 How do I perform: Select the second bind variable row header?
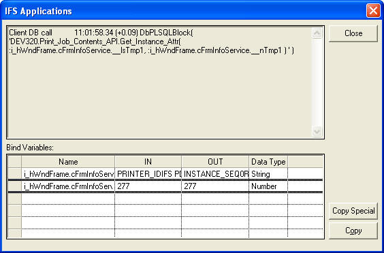click(15, 186)
